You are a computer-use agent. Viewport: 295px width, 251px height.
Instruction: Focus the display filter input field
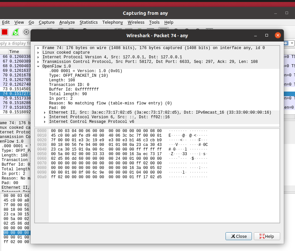coord(15,43)
